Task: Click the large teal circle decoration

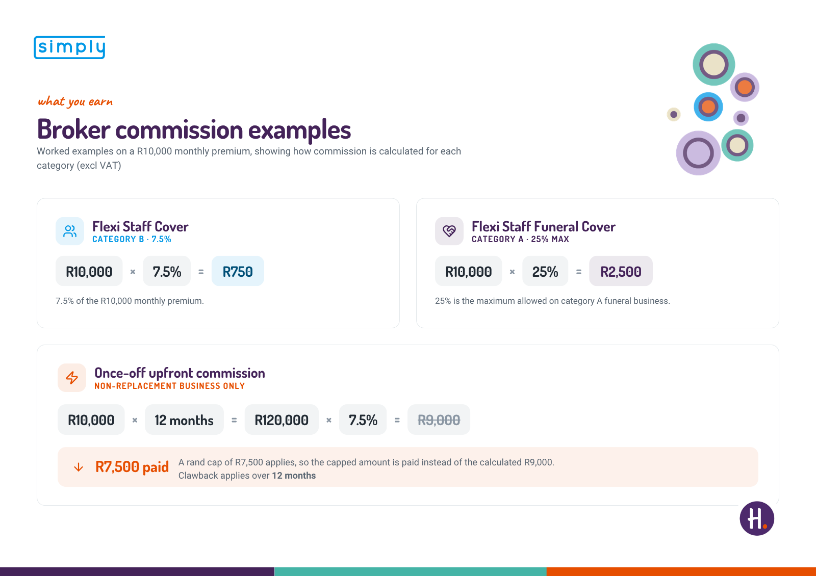Action: pos(713,64)
